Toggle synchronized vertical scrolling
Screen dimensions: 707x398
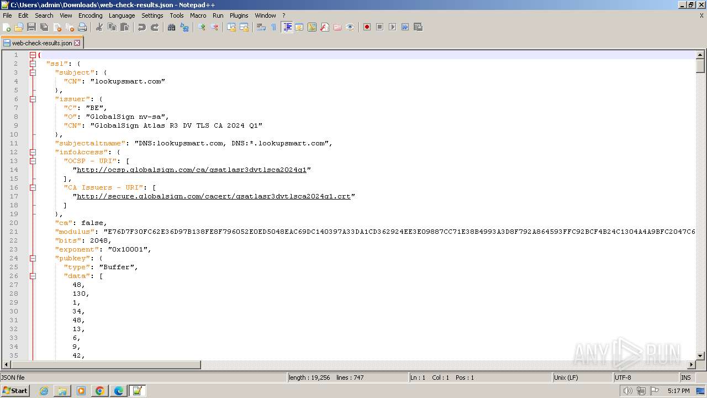point(231,27)
